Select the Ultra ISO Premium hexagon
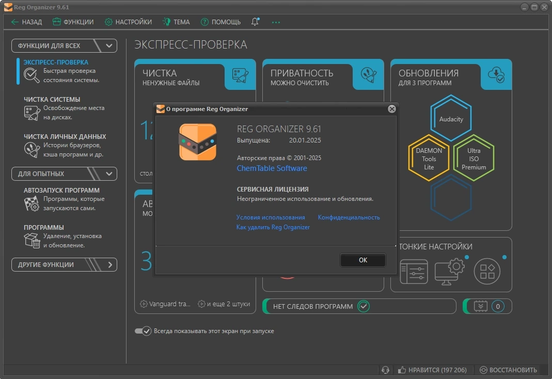The image size is (552, 379). [x=474, y=159]
